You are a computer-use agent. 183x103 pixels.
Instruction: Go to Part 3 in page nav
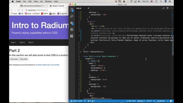pos(31,43)
